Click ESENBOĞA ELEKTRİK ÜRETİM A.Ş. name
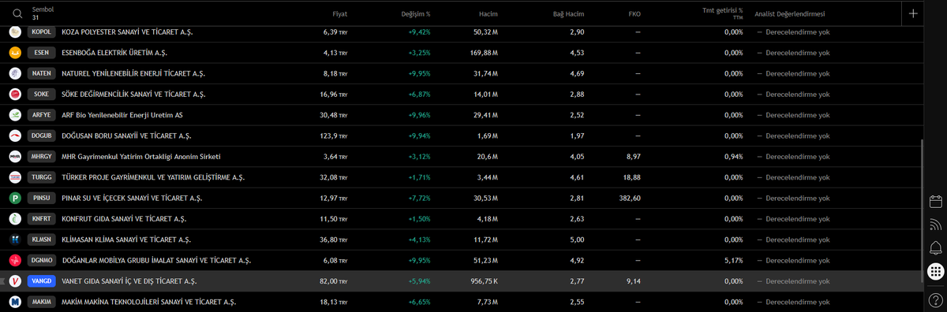The height and width of the screenshot is (312, 947). (x=114, y=53)
